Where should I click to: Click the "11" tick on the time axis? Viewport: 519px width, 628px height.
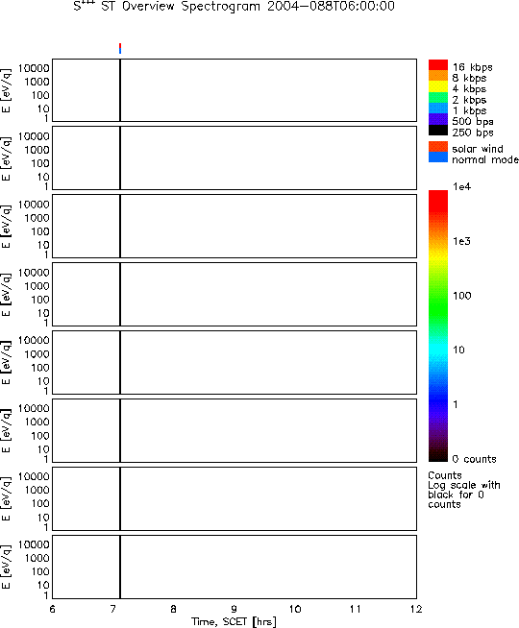(x=356, y=609)
